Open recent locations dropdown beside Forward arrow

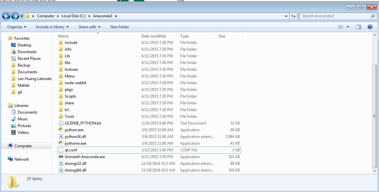[x=21, y=16]
